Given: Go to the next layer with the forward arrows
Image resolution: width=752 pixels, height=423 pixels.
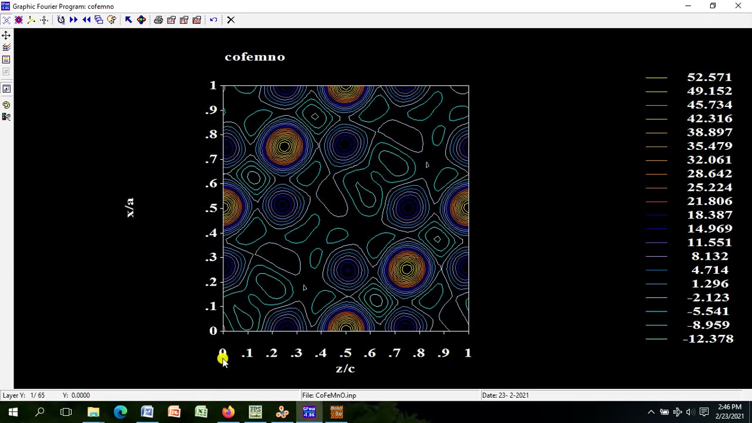Looking at the screenshot, I should 73,20.
